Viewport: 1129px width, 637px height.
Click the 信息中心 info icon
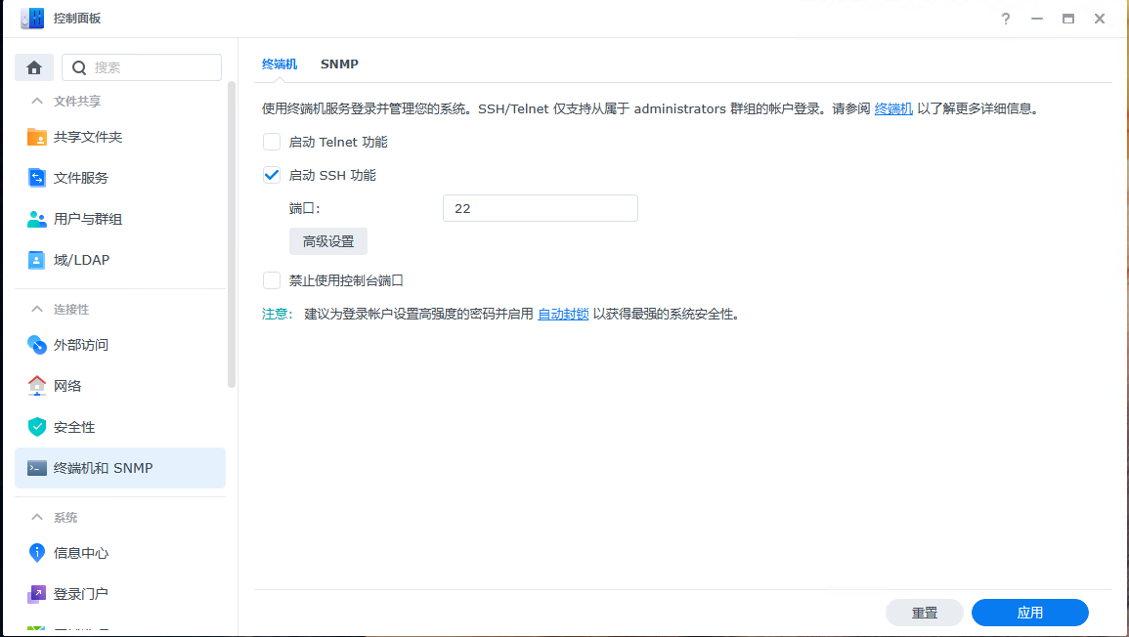[37, 553]
